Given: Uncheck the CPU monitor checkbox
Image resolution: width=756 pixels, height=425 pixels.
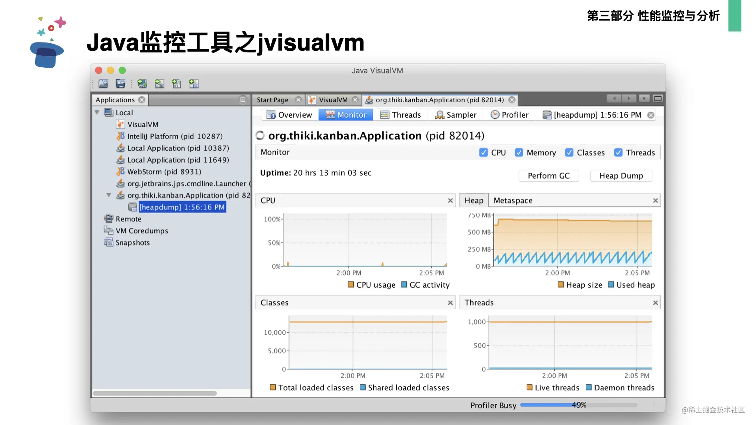Looking at the screenshot, I should tap(484, 153).
